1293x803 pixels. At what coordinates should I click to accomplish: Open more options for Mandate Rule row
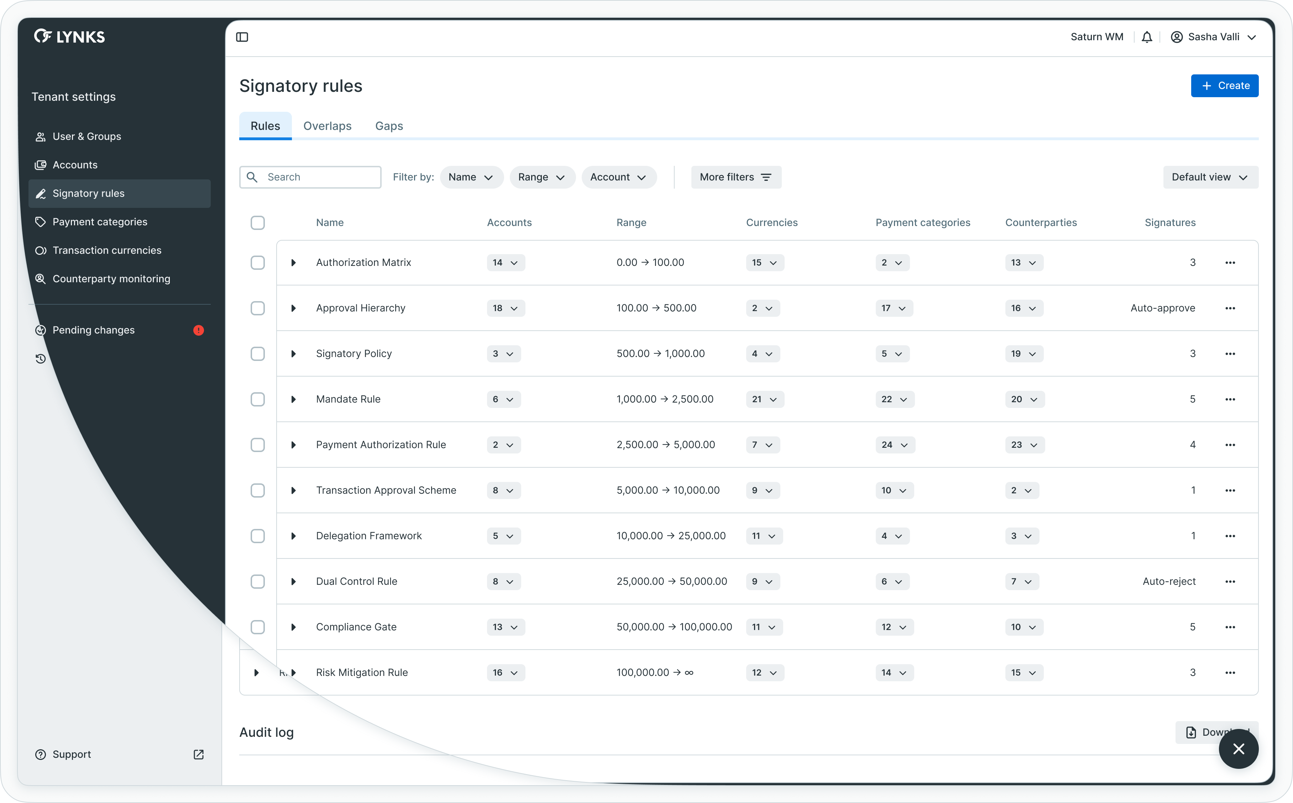[1230, 399]
